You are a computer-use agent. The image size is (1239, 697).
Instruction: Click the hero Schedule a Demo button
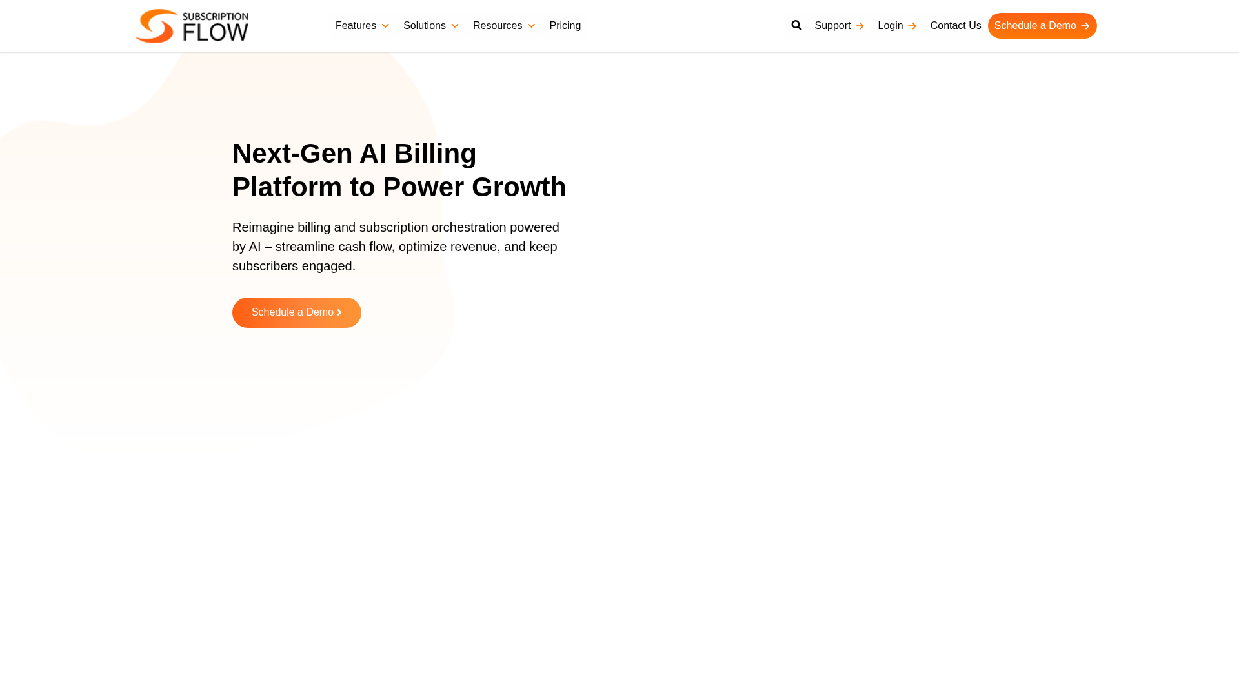point(296,312)
